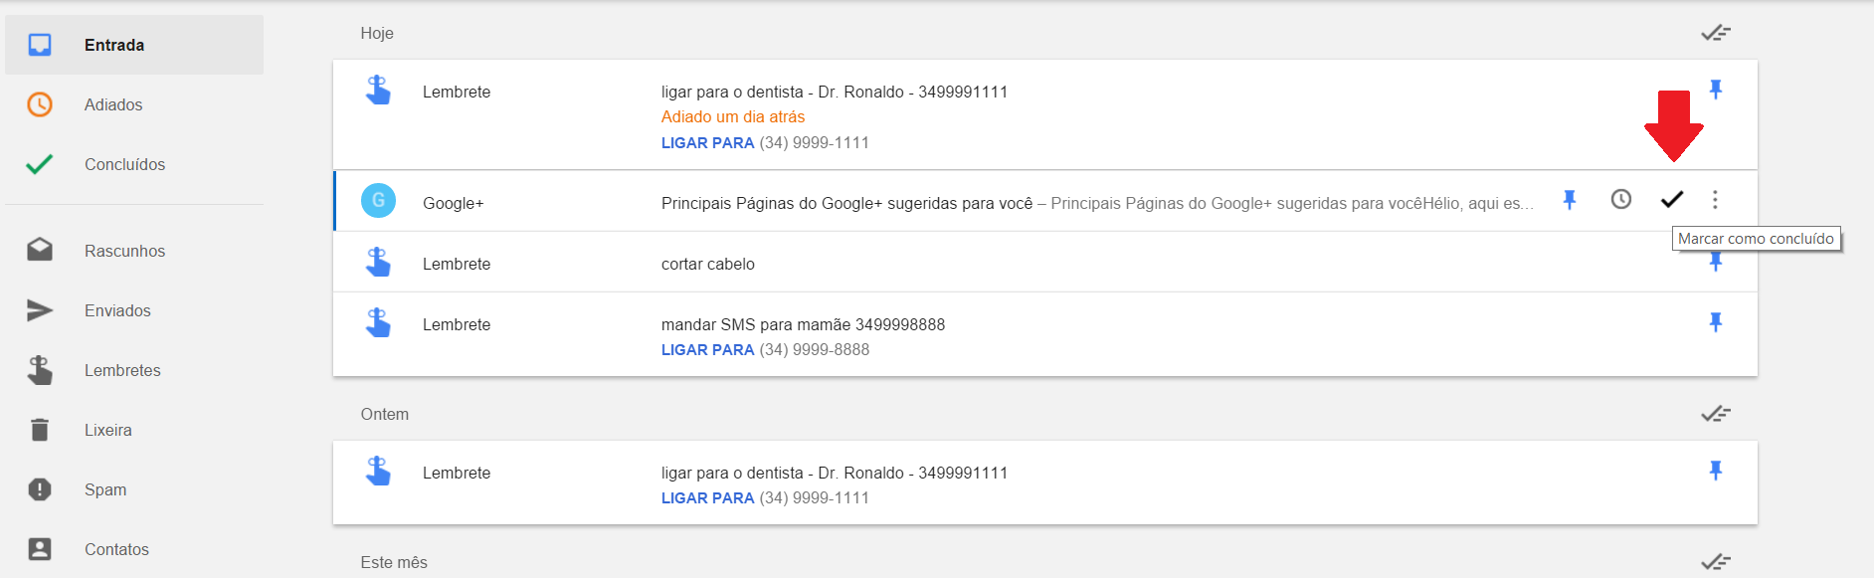Open Spam via the exclamation icon
1874x578 pixels.
click(39, 488)
